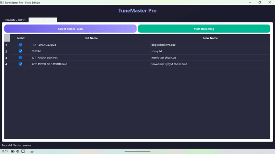Uncheck the checkbox for the .pub file row
This screenshot has height=154, width=275.
point(20,45)
